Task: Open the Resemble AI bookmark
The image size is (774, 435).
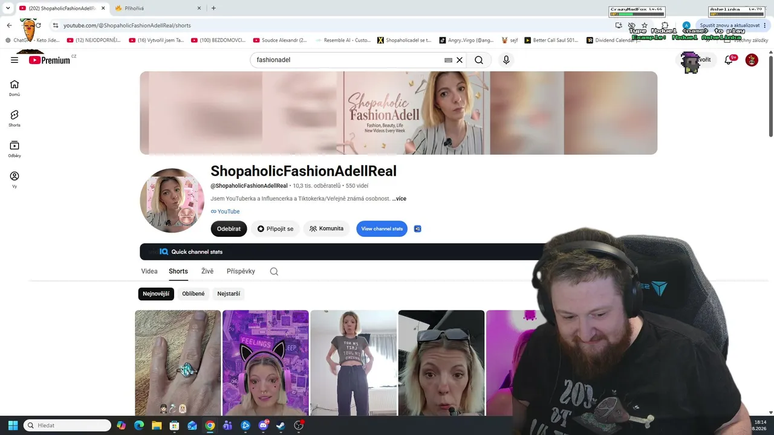Action: click(342, 40)
